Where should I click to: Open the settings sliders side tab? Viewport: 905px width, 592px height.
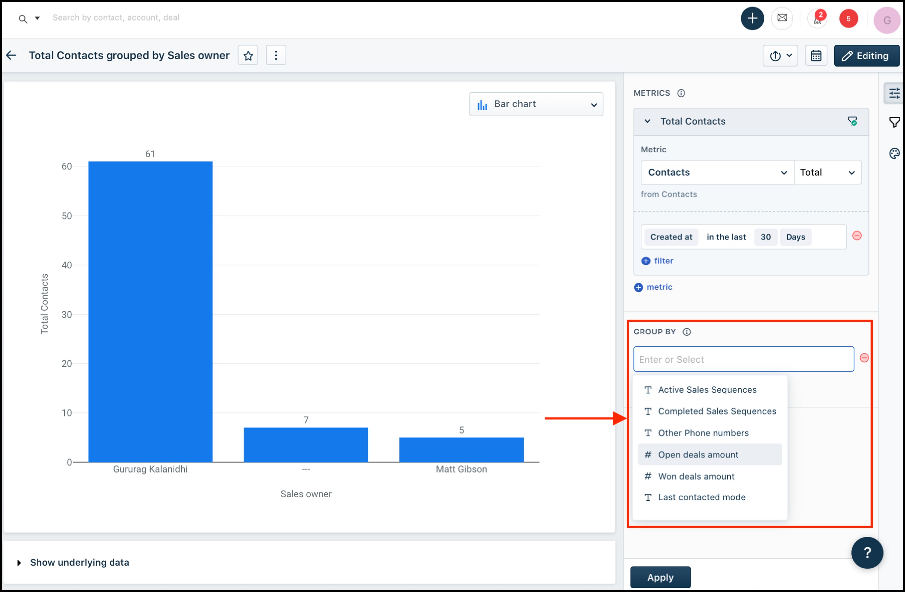coord(894,93)
